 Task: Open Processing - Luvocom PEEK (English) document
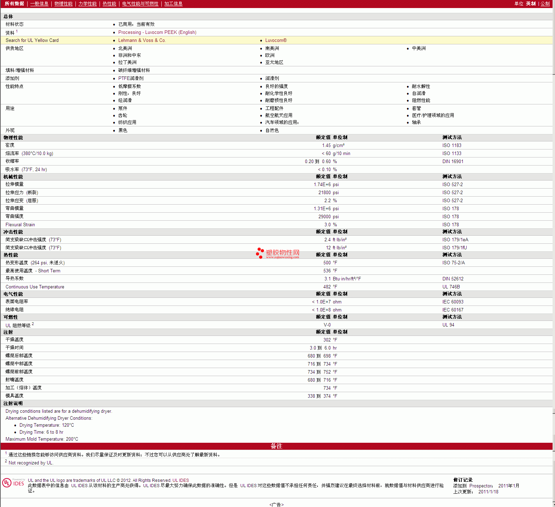pos(157,32)
